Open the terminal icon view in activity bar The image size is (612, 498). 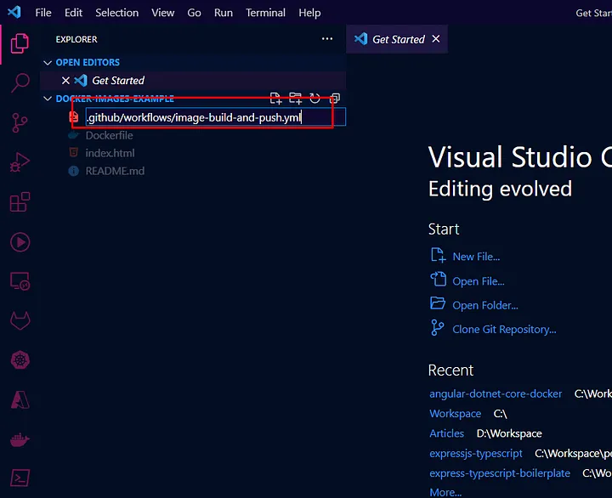(20, 478)
